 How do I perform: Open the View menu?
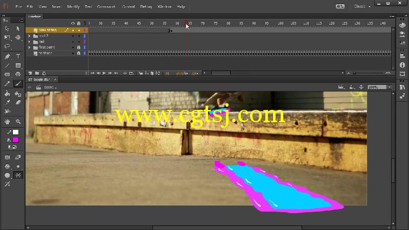42,7
